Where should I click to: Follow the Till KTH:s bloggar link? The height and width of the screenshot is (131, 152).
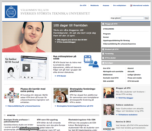(126, 98)
